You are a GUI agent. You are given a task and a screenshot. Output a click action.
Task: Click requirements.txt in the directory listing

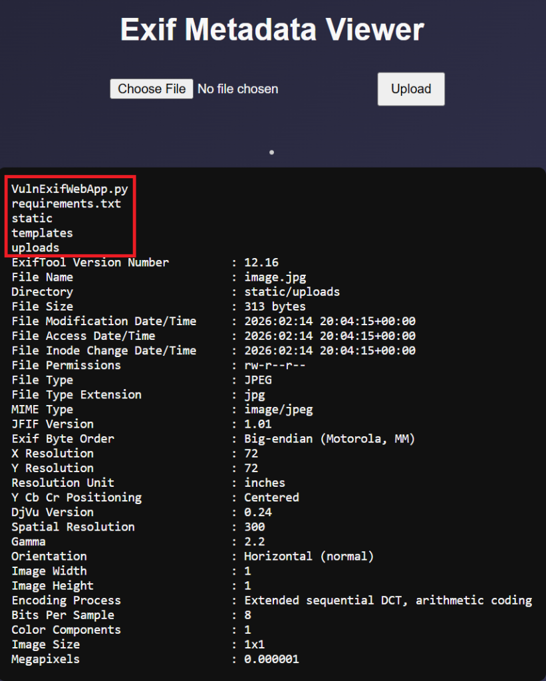tap(66, 204)
